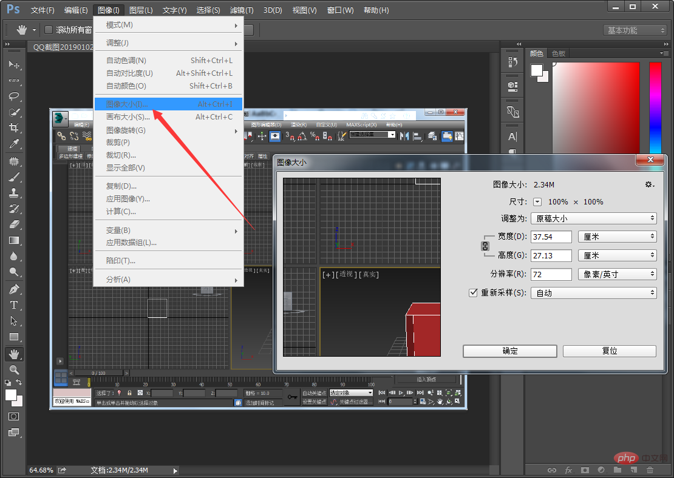Click the hue slider strip
The height and width of the screenshot is (478, 674).
[x=655, y=107]
